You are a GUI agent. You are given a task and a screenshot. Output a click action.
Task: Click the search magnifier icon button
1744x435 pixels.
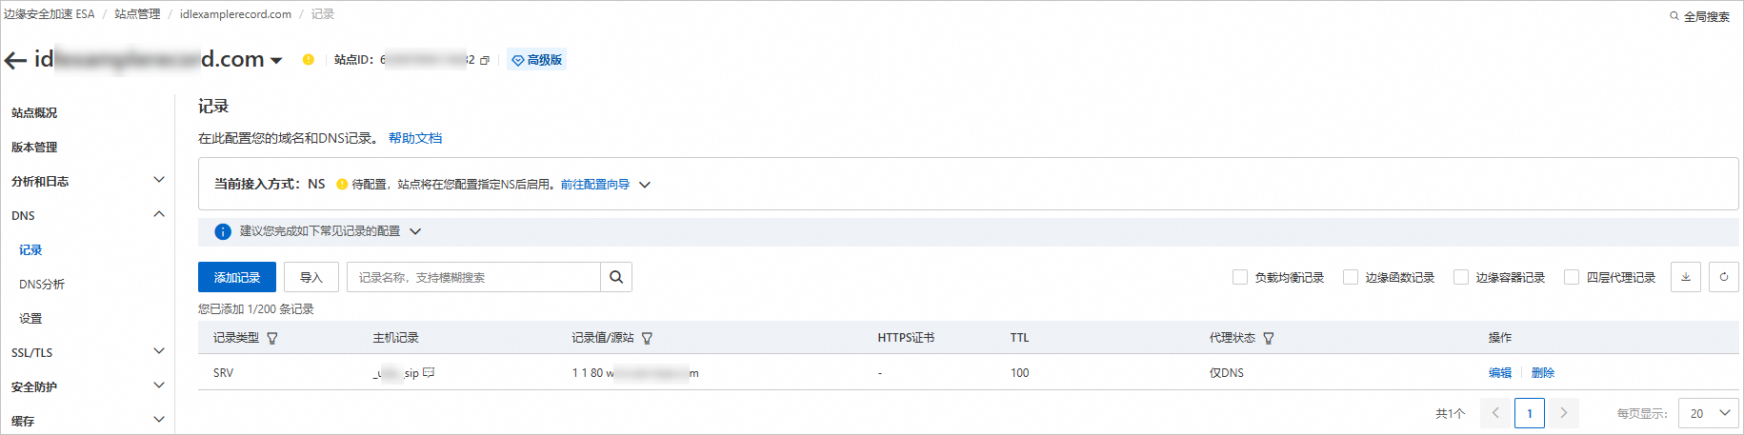[616, 277]
